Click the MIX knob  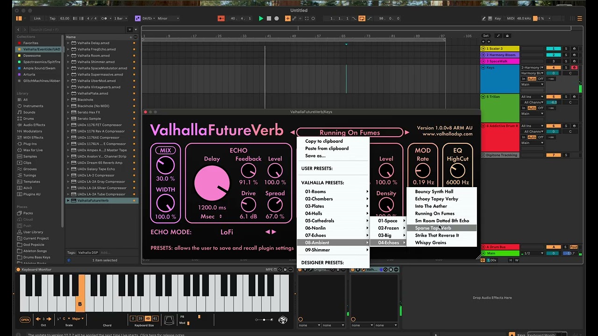165,165
